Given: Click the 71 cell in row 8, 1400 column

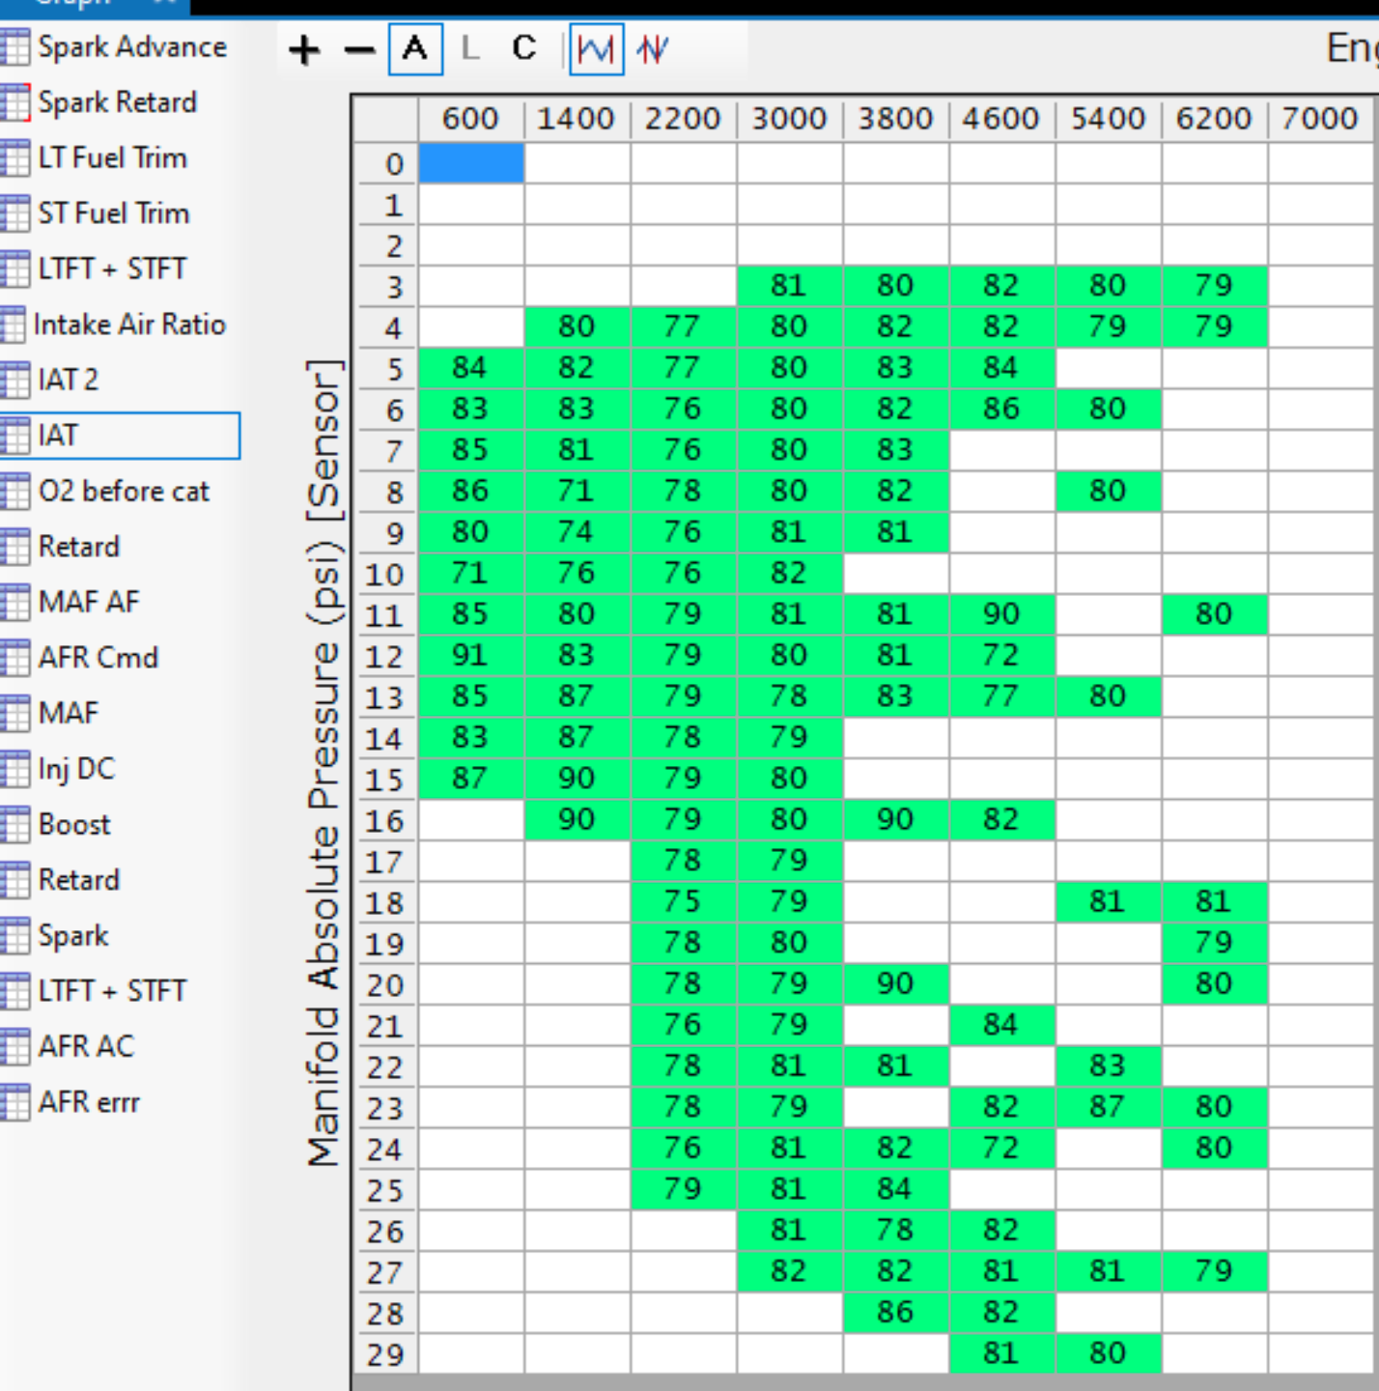Looking at the screenshot, I should [x=577, y=492].
